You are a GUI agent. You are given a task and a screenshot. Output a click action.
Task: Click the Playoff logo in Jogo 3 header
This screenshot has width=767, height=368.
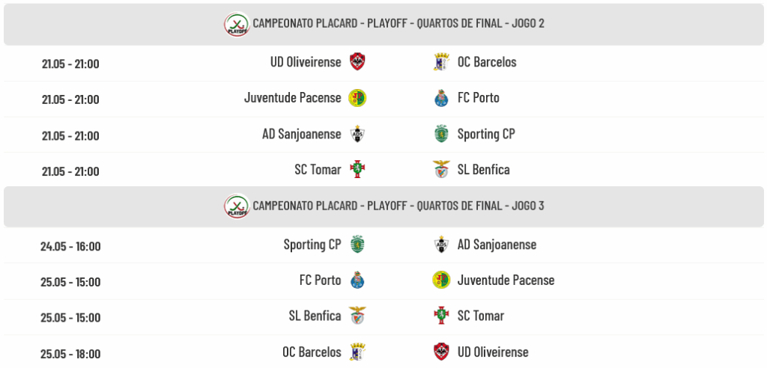point(237,206)
